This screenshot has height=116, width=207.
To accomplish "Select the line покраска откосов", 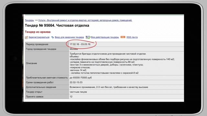I will pos(80,67).
